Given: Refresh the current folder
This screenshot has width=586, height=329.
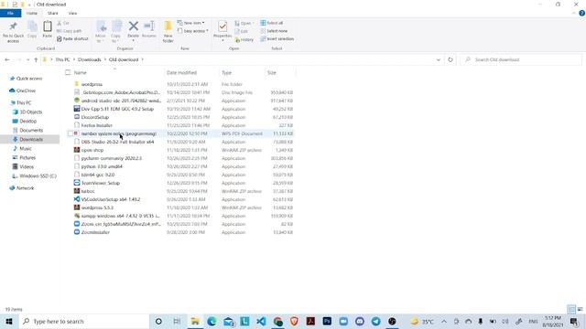Looking at the screenshot, I should (450, 59).
